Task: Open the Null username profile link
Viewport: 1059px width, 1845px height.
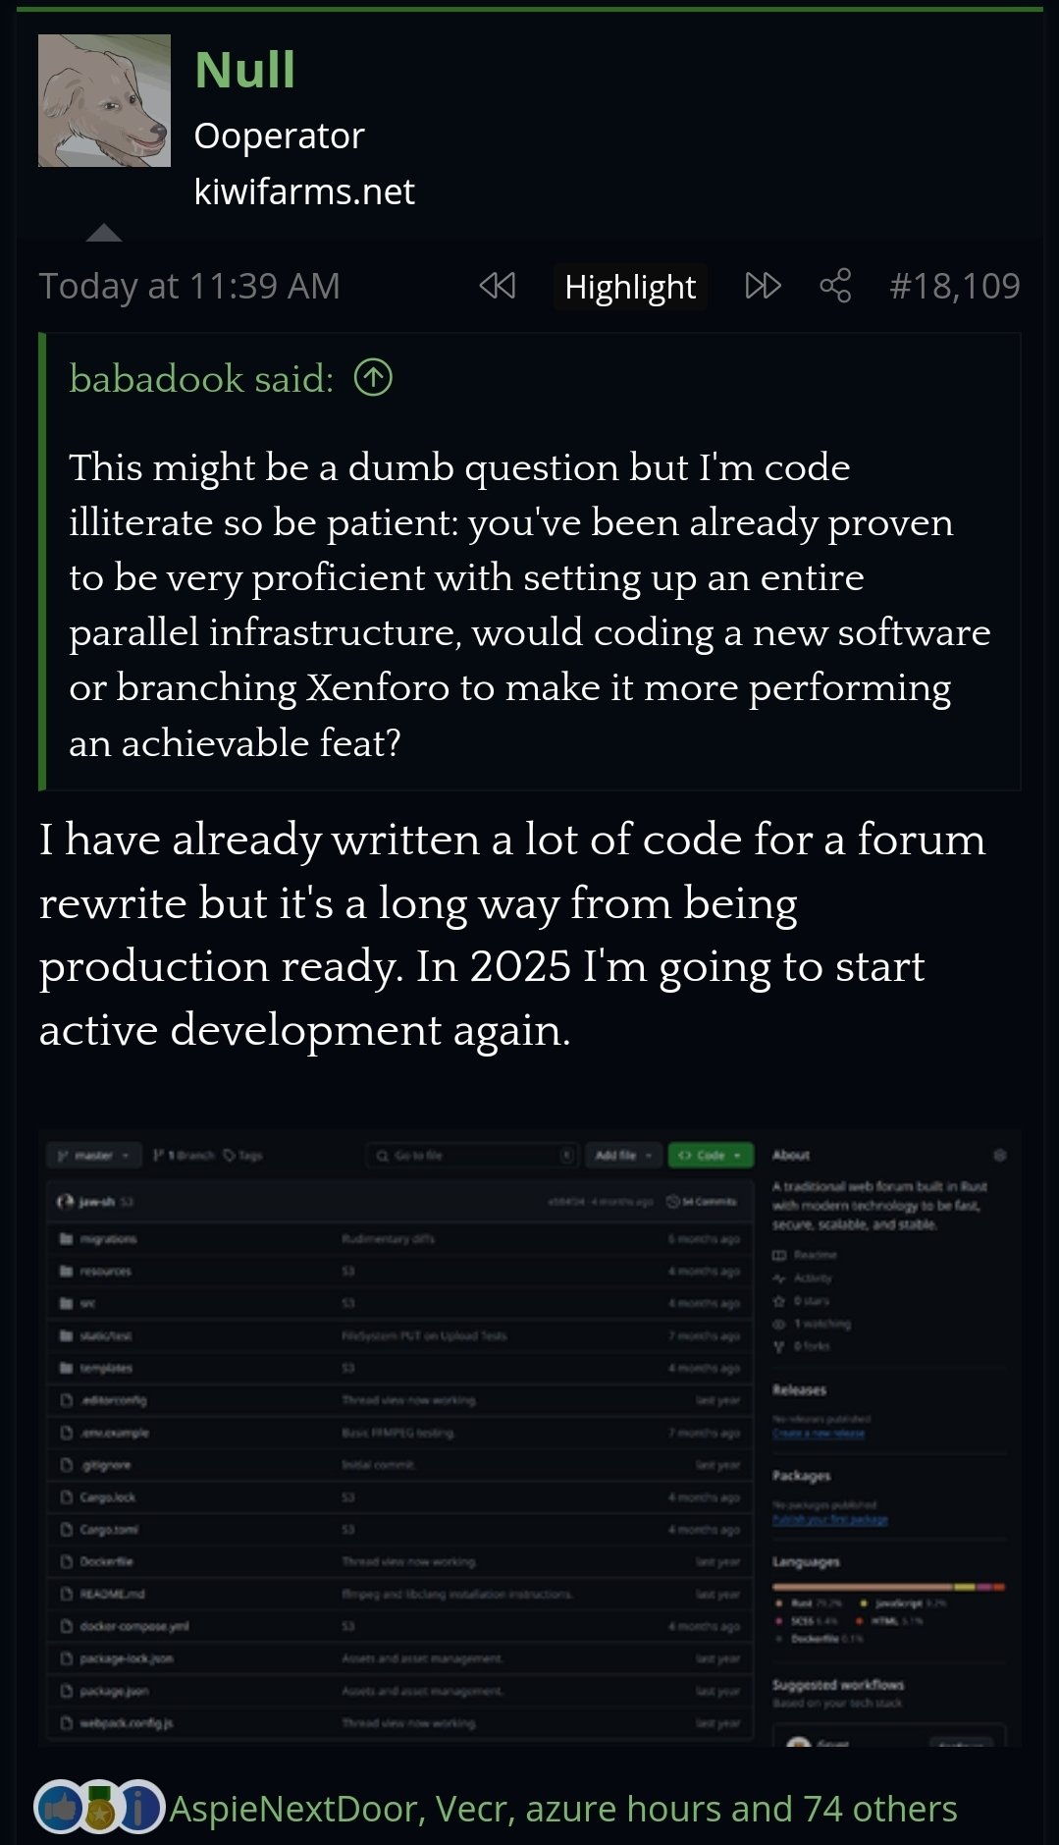Action: pos(244,70)
